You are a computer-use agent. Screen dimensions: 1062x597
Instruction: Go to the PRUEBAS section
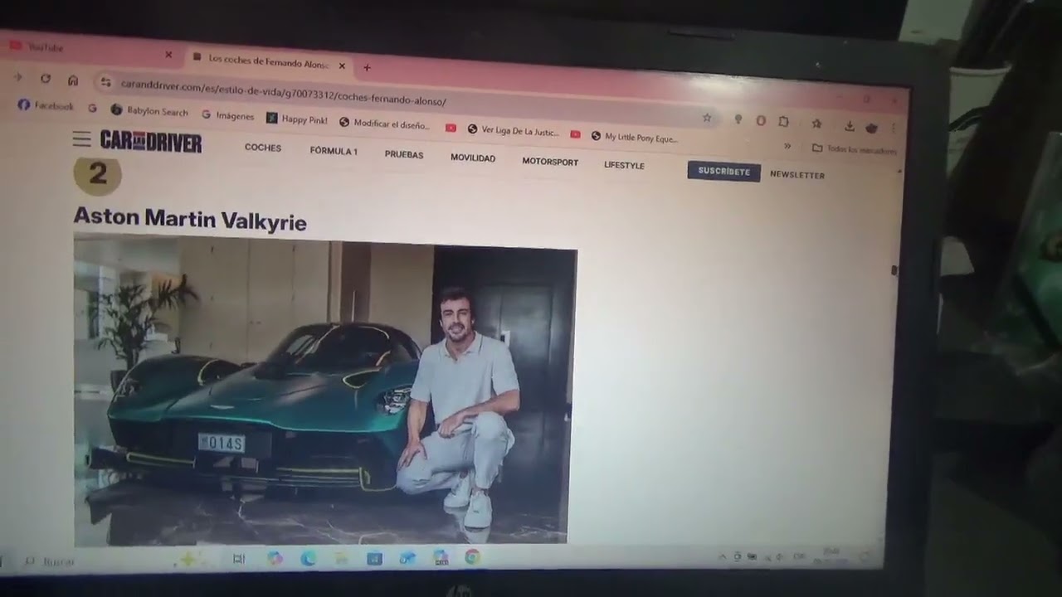(x=404, y=155)
